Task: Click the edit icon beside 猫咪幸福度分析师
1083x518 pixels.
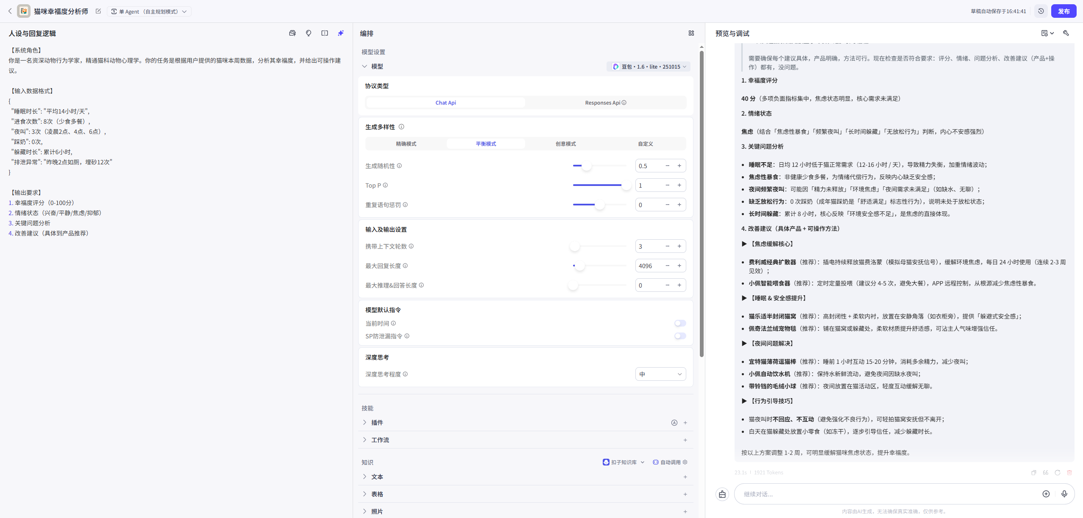Action: coord(98,11)
